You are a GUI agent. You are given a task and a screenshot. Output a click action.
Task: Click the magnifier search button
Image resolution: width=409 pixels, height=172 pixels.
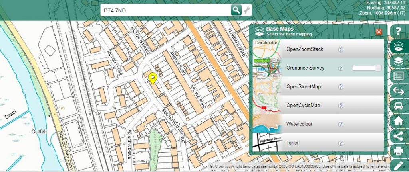pyautogui.click(x=236, y=10)
